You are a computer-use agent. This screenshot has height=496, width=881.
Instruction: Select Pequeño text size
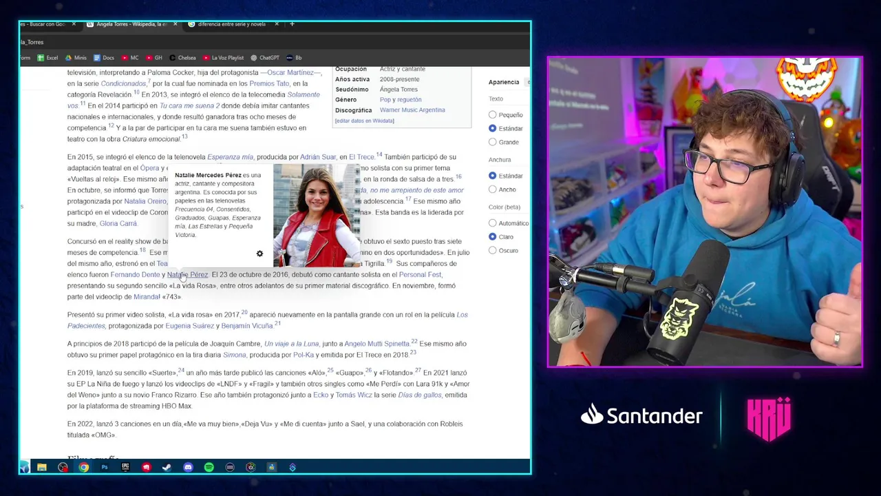pos(492,115)
